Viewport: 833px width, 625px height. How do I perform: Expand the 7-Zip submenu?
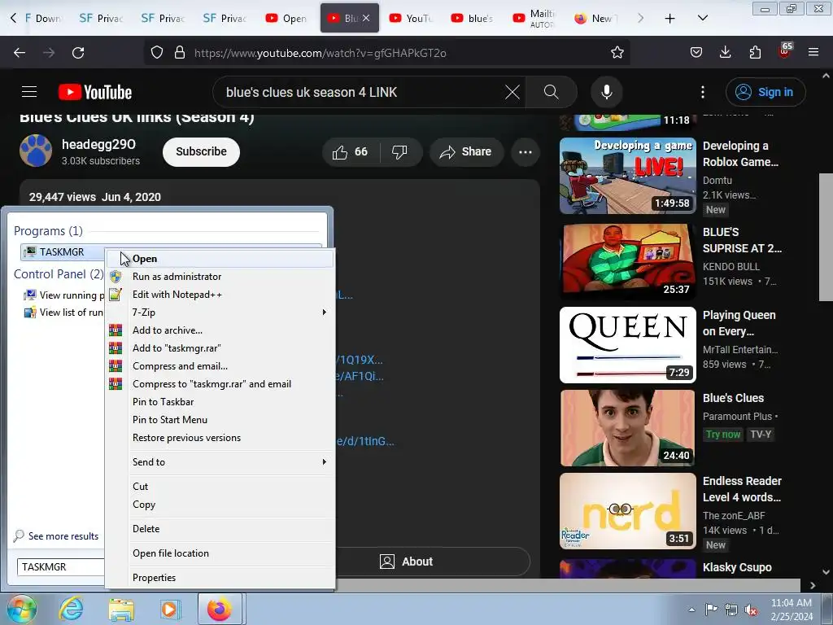point(220,312)
